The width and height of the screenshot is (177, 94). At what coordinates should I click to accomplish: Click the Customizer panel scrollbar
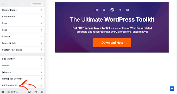(45, 60)
